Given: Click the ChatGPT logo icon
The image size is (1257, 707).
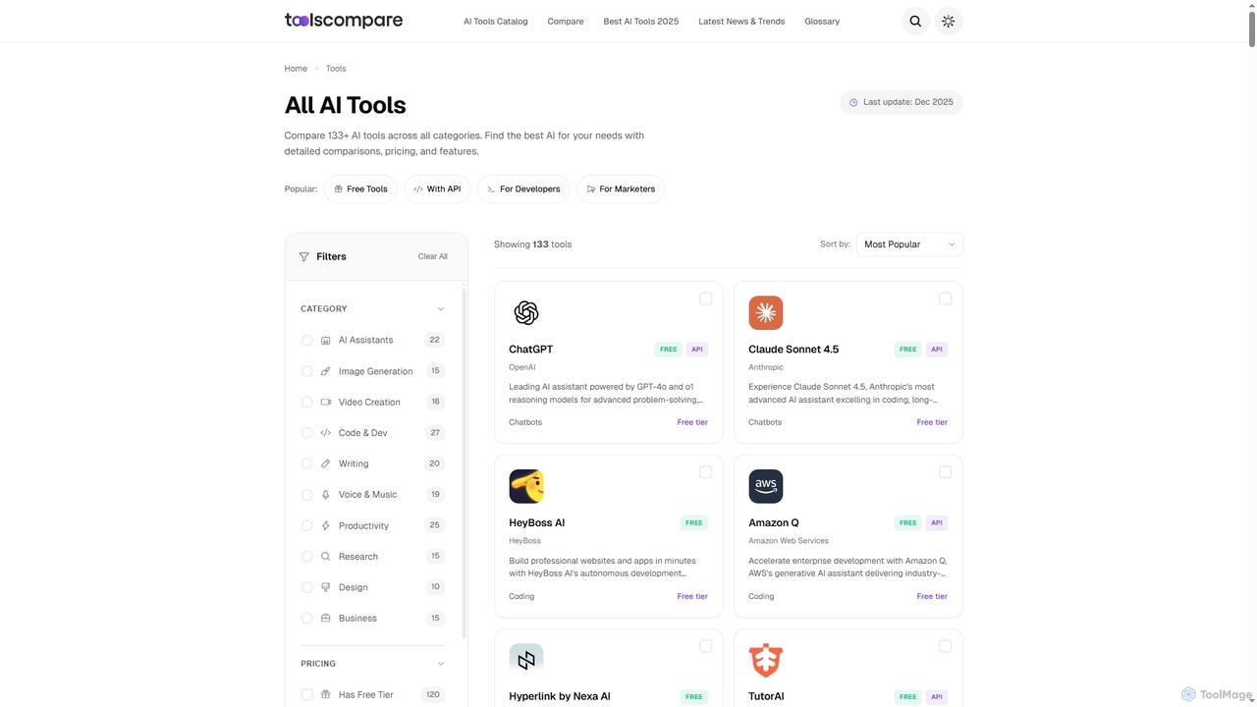Looking at the screenshot, I should 526,313.
